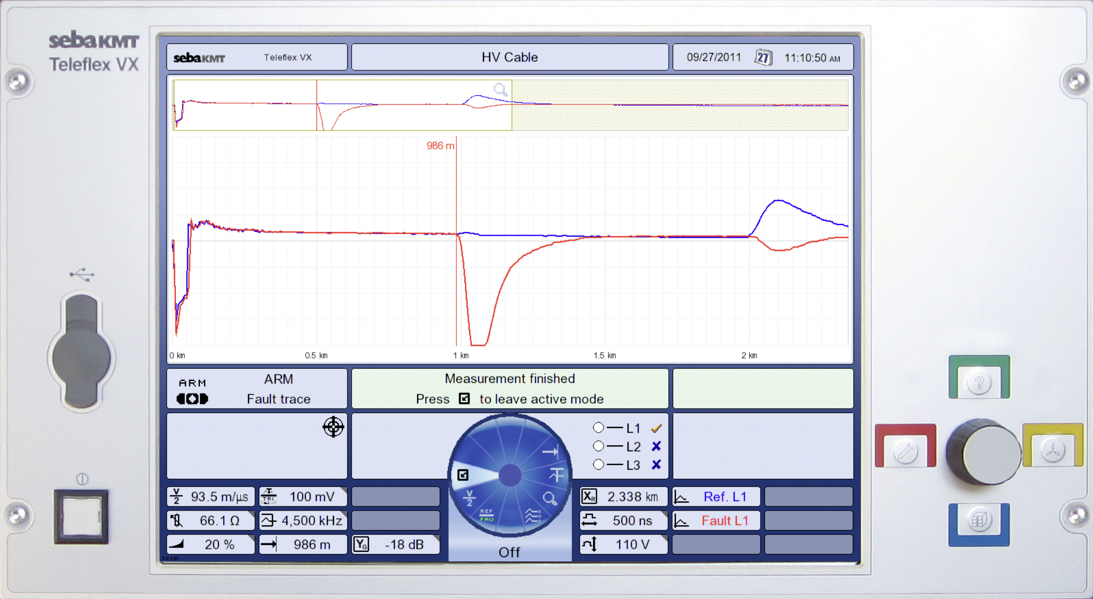Click the trigger icon beside 100 mV

269,496
